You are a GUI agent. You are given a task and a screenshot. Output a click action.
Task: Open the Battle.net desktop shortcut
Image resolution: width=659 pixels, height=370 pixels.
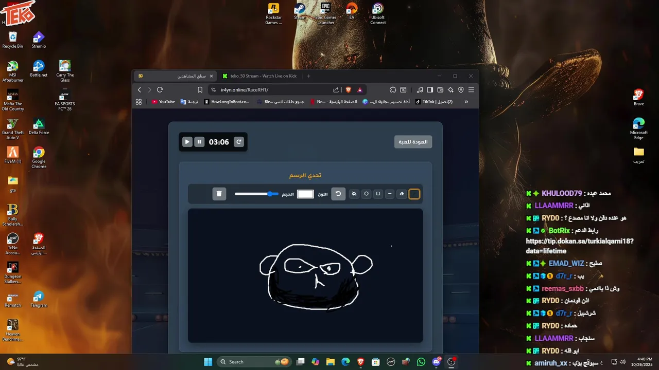point(39,69)
